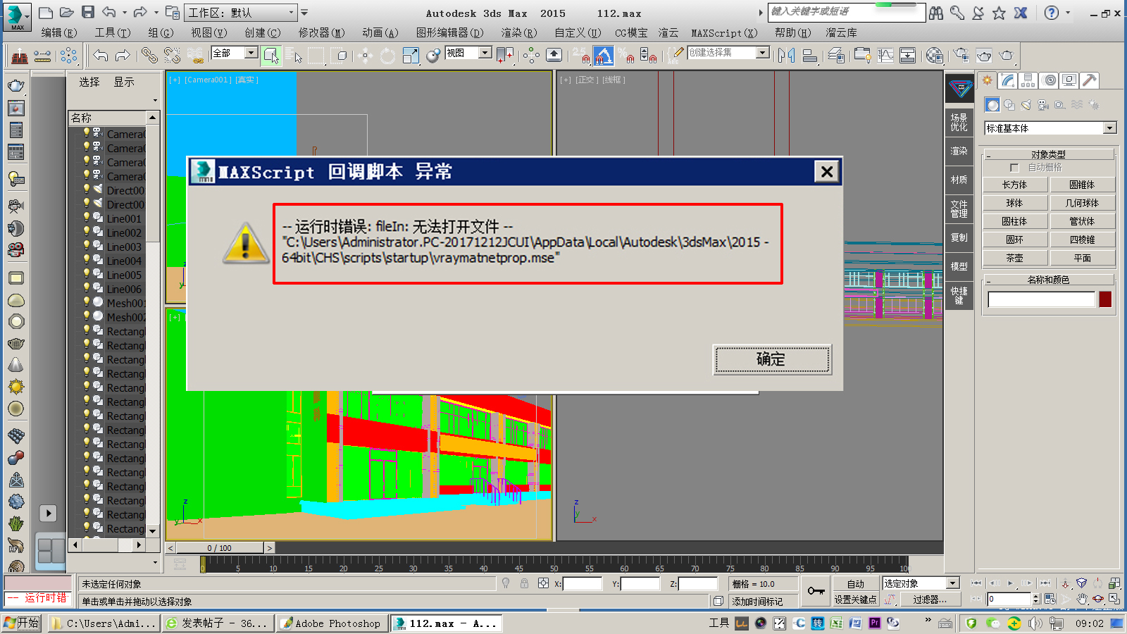
Task: Toggle visibility bulb of Line001
Action: tap(87, 218)
